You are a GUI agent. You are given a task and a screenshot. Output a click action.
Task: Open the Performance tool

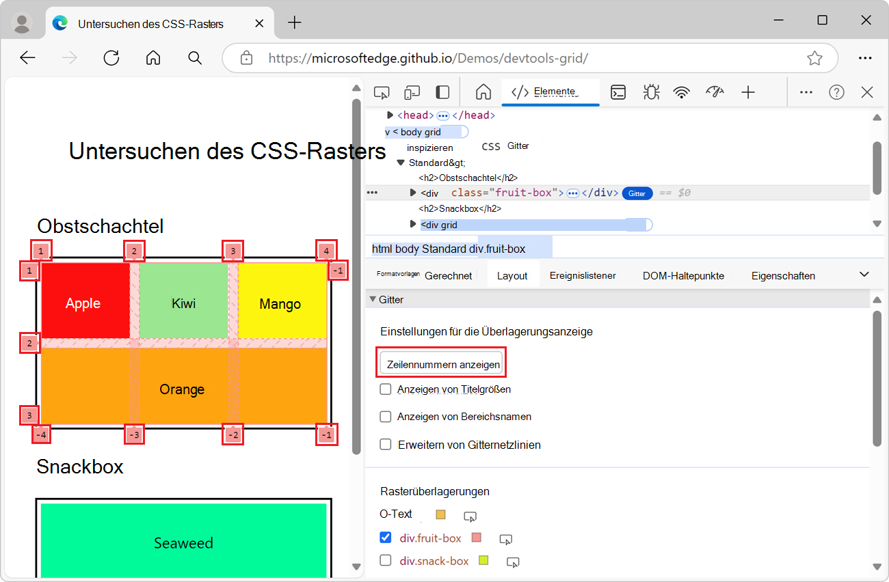[x=715, y=92]
